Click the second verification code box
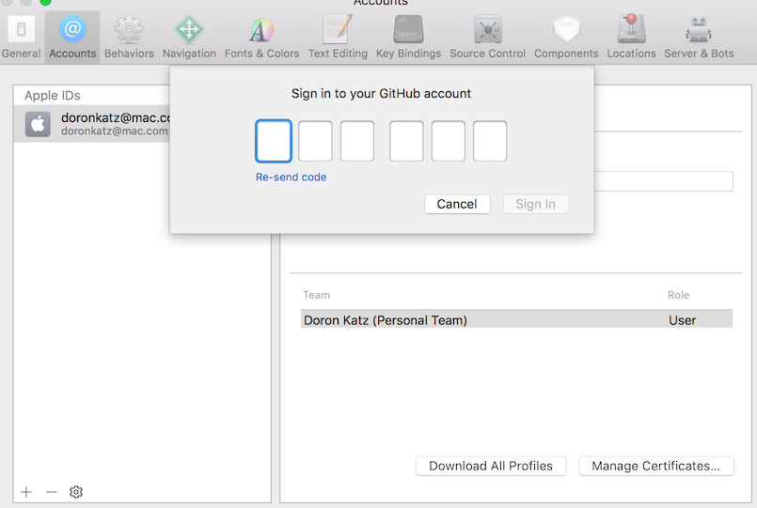Viewport: 757px width, 508px height. pos(315,141)
